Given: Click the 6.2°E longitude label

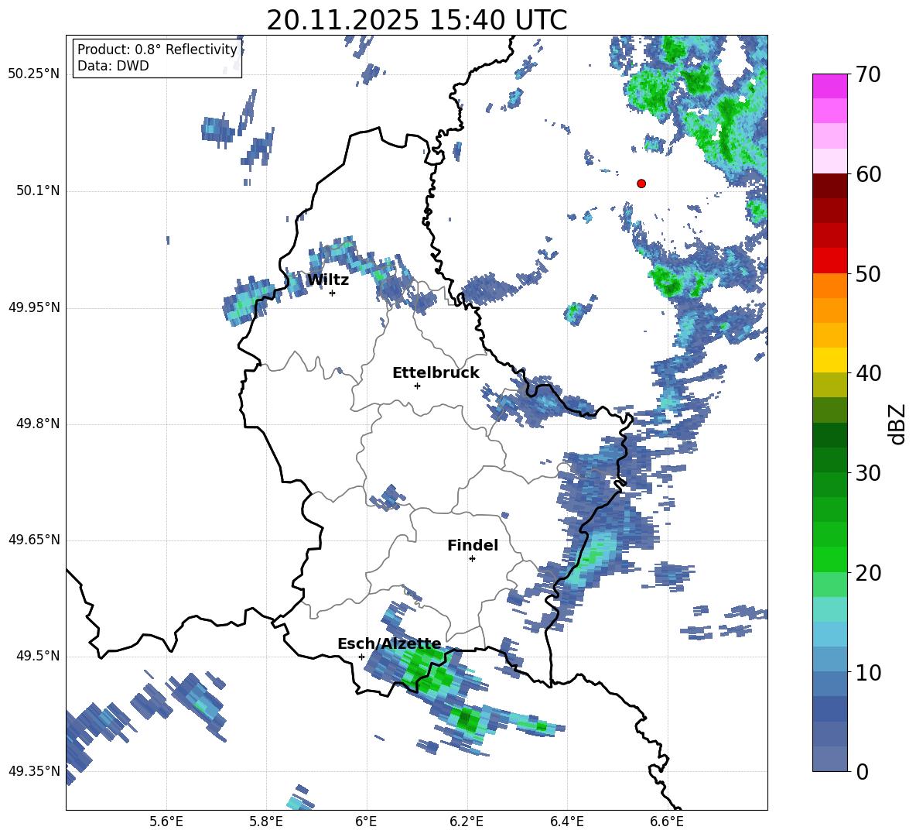Looking at the screenshot, I should pos(467,822).
